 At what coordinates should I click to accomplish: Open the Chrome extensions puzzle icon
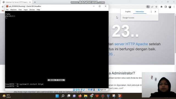[x=161, y=7]
